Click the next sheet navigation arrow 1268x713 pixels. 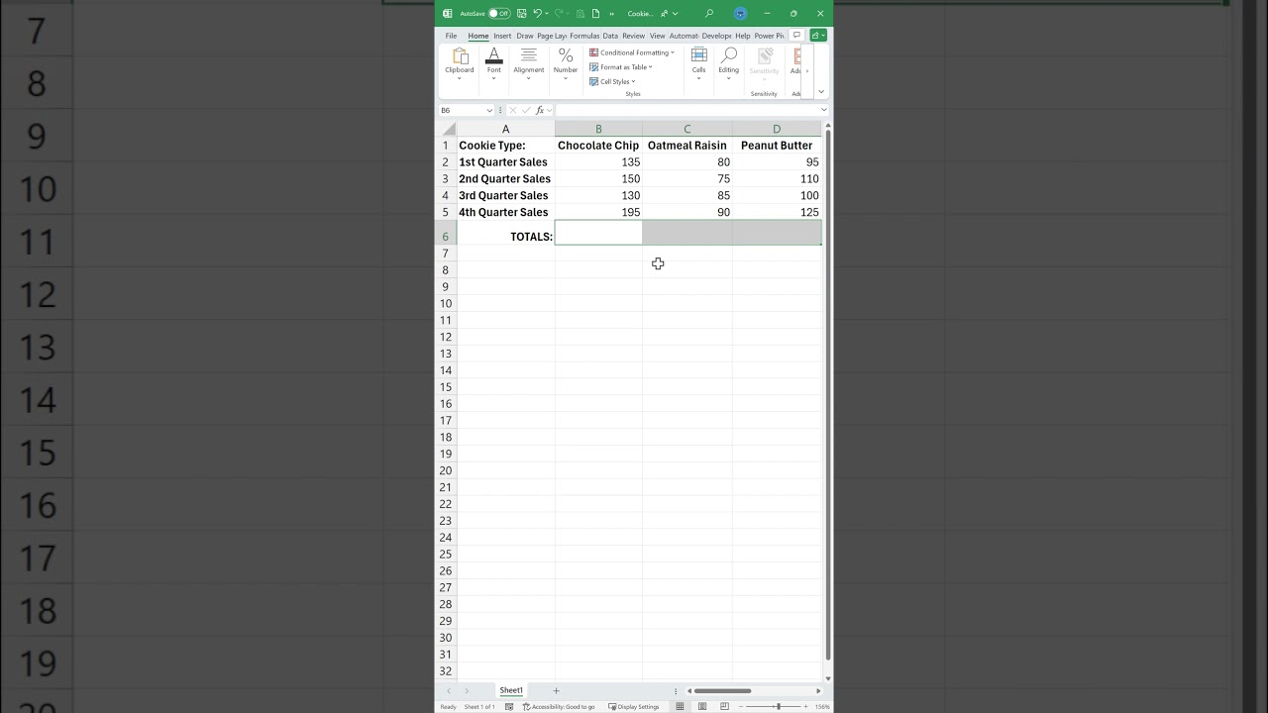pyautogui.click(x=467, y=690)
